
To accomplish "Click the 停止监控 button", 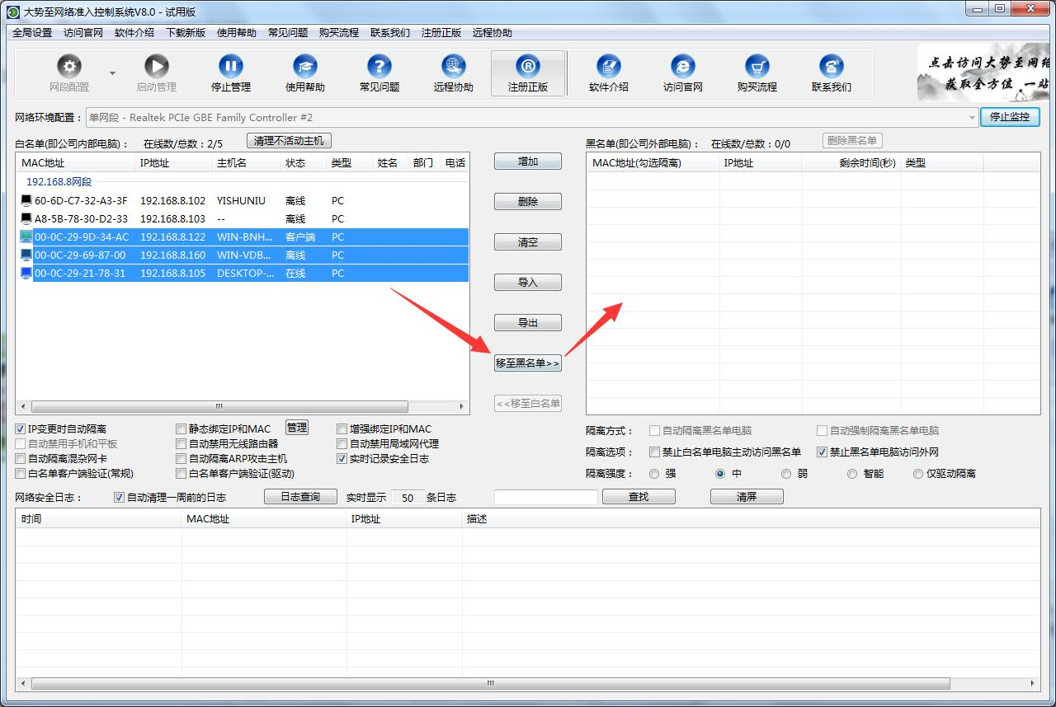I will pos(1010,117).
